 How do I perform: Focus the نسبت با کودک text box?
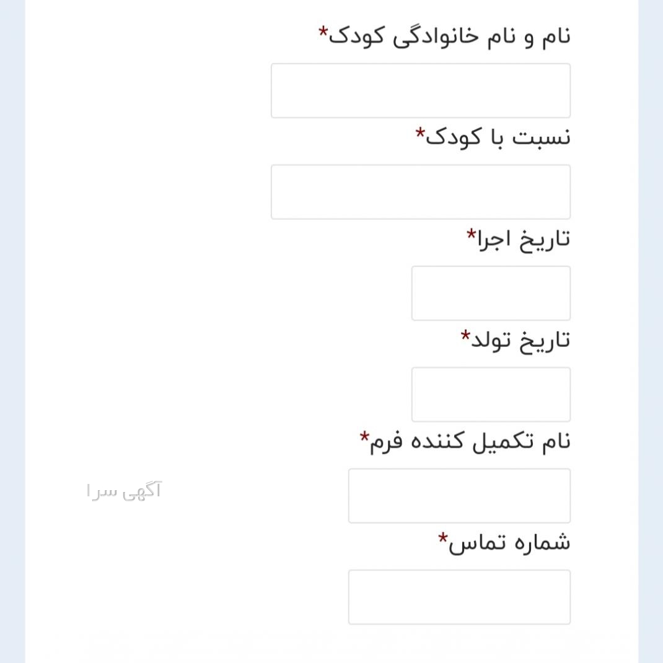point(420,192)
